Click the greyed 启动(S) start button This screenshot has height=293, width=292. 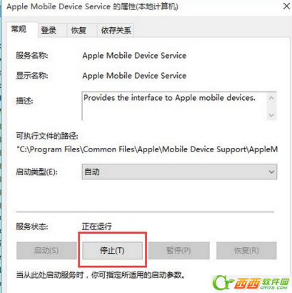pyautogui.click(x=46, y=250)
